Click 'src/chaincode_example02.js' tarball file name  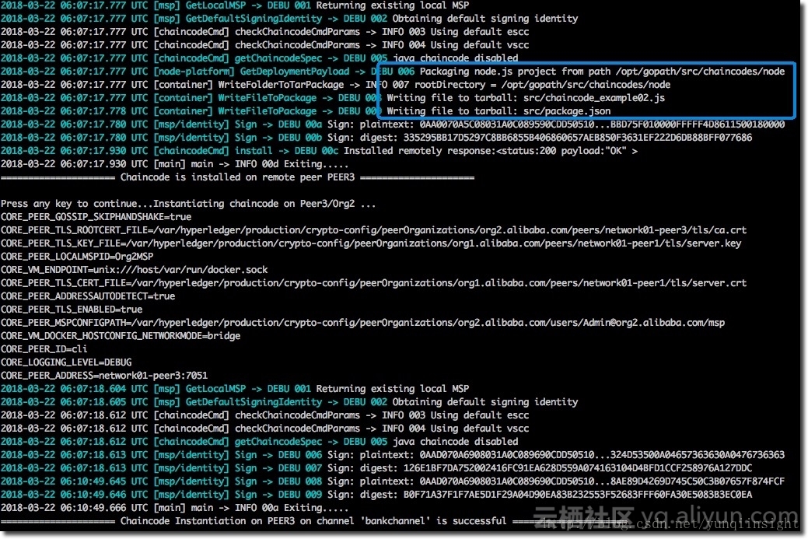pos(594,98)
